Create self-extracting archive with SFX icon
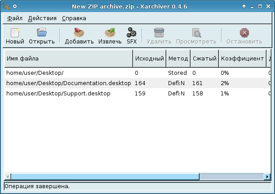 tap(132, 33)
